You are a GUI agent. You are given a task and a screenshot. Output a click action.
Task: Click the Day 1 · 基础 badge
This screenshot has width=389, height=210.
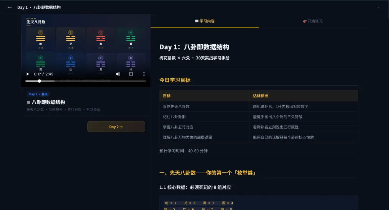click(38, 94)
